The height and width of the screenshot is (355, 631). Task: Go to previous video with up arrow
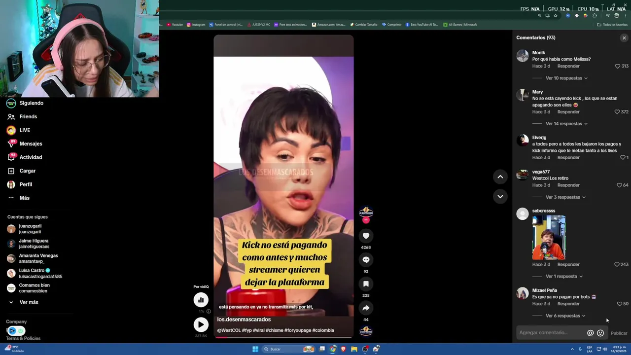tap(500, 177)
